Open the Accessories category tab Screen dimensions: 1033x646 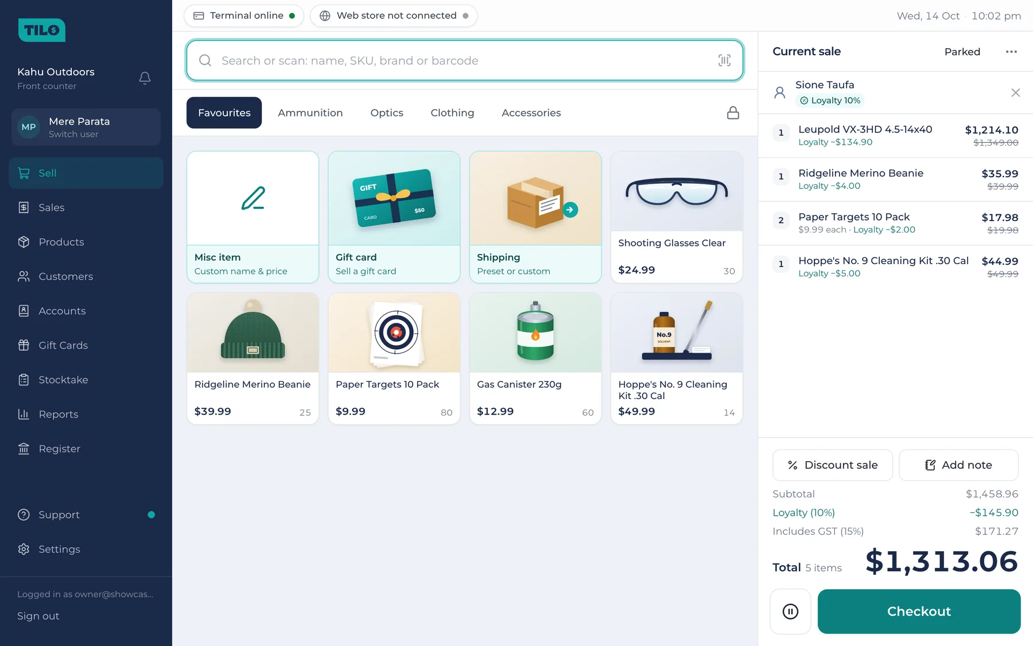[x=531, y=113]
